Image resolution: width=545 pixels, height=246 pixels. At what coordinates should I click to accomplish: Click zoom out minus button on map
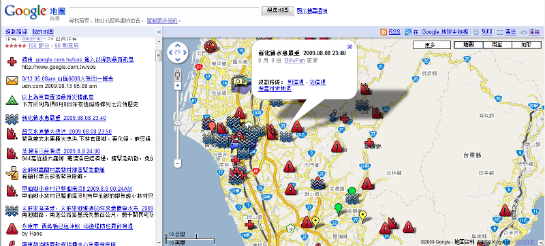pos(178,163)
